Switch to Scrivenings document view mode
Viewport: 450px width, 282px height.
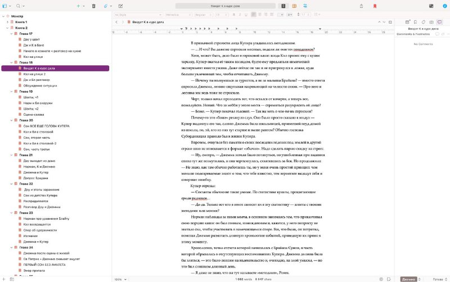(x=283, y=6)
